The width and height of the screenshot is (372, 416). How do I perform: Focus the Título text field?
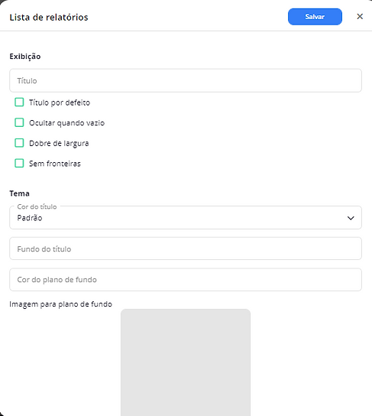186,80
